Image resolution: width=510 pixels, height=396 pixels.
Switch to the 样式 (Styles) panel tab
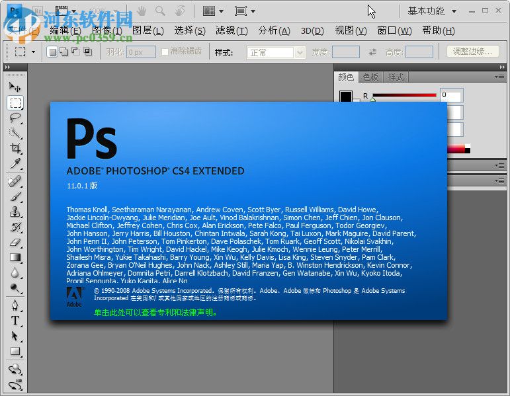click(396, 77)
